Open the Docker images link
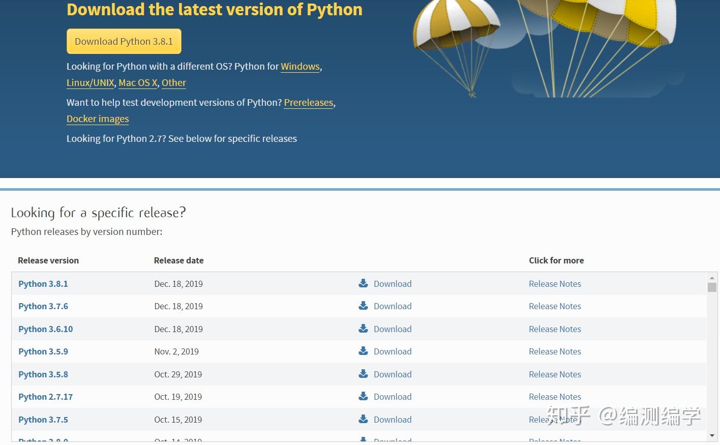Image resolution: width=720 pixels, height=445 pixels. [98, 118]
